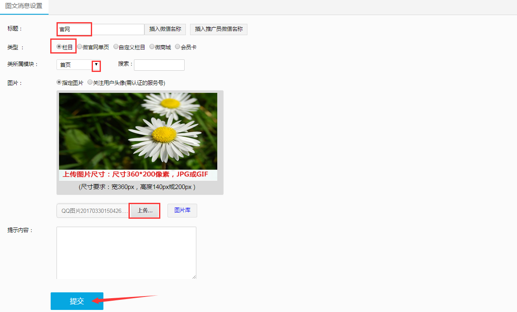
Task: Click inside the 提示内容 textarea
Action: [x=126, y=253]
